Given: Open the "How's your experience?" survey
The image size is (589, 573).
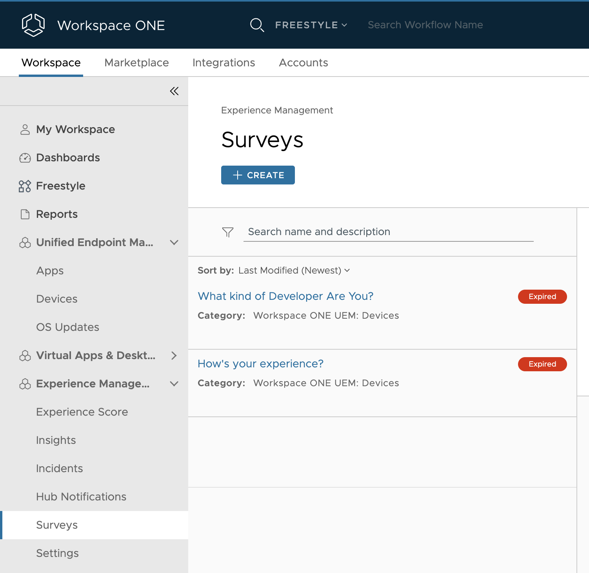Looking at the screenshot, I should [x=260, y=364].
